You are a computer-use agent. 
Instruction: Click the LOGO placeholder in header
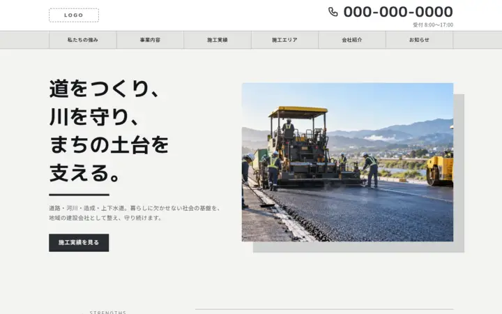pyautogui.click(x=74, y=15)
